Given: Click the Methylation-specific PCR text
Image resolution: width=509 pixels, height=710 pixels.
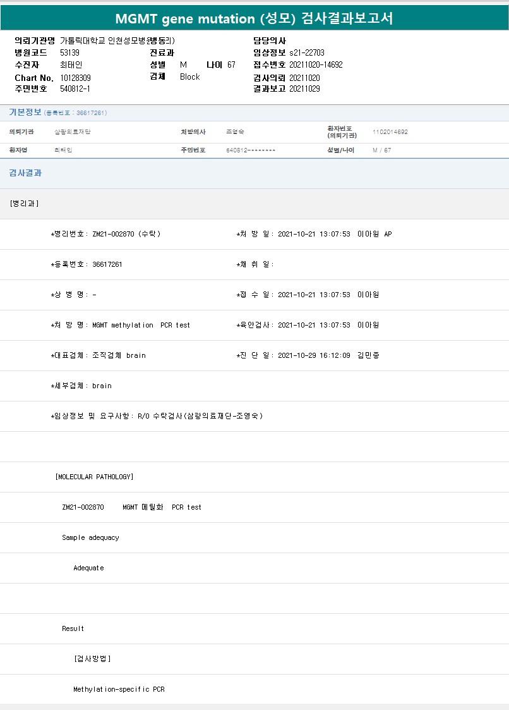Looking at the screenshot, I should coord(119,689).
